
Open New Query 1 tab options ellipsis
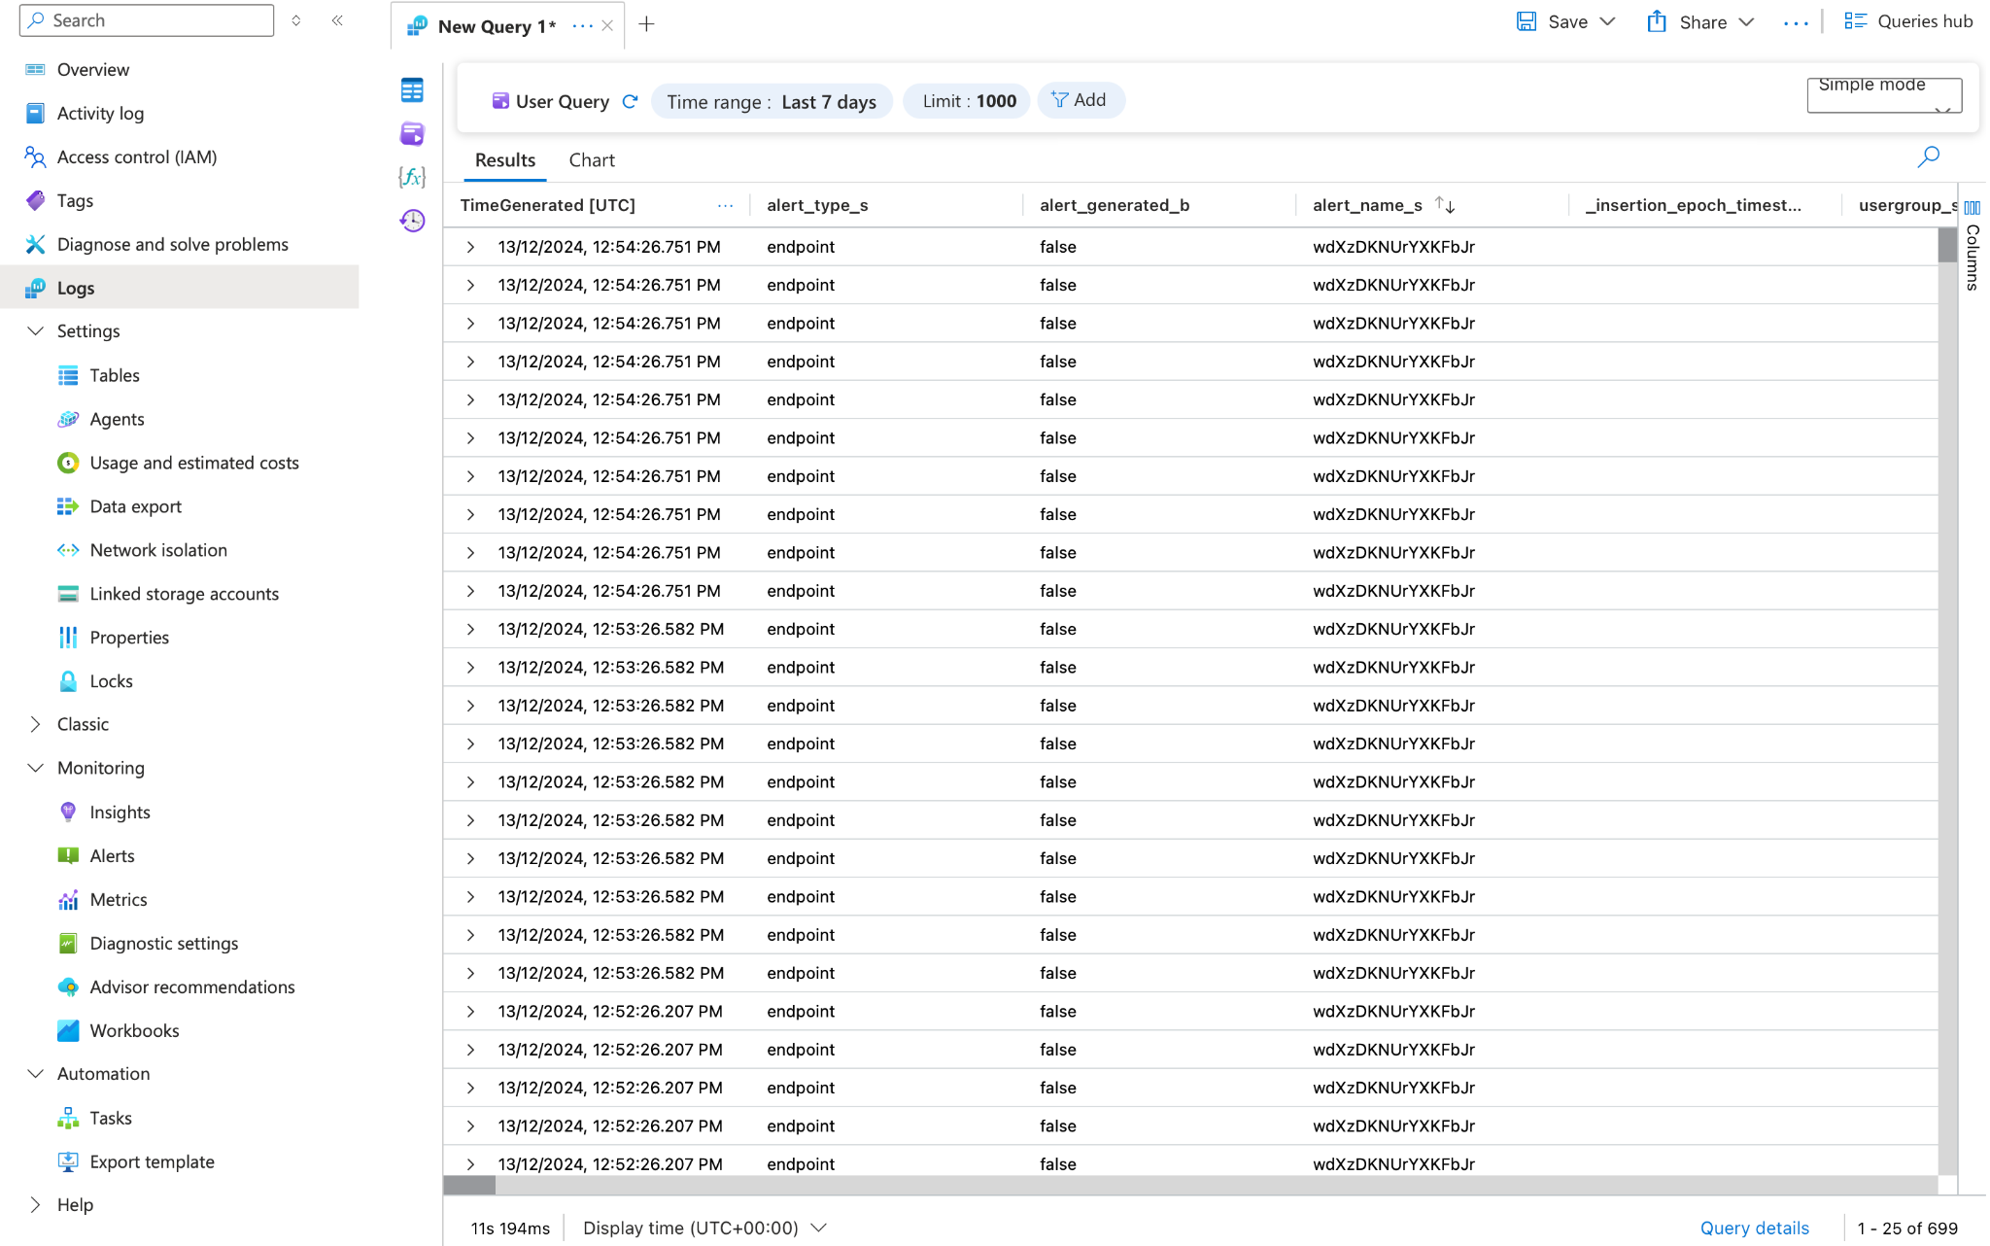pos(583,26)
